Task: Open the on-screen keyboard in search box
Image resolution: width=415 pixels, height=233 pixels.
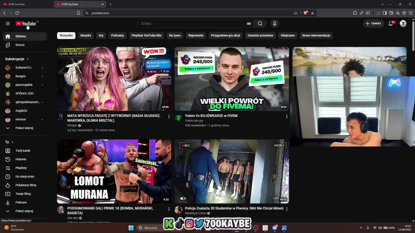Action: click(x=249, y=23)
